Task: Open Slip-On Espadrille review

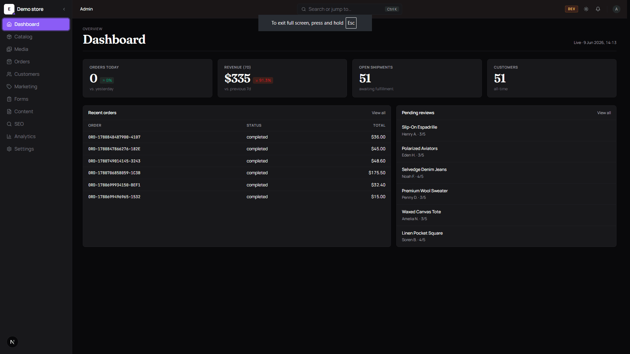Action: [506, 131]
